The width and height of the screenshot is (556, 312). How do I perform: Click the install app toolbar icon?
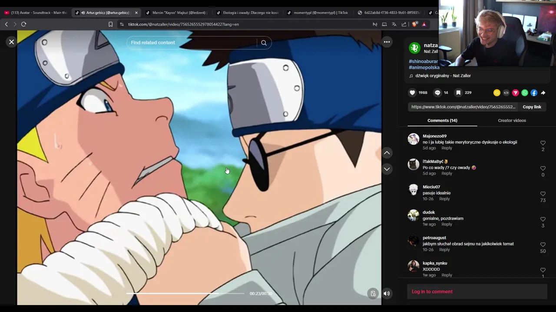384,24
